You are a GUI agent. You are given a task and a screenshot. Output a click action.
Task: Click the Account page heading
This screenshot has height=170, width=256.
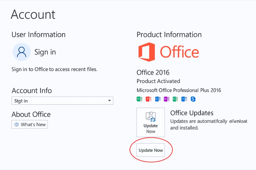(x=33, y=14)
